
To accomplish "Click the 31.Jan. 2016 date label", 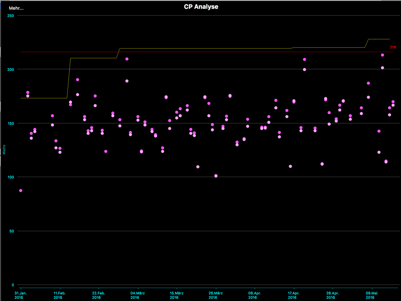I will pyautogui.click(x=21, y=295).
